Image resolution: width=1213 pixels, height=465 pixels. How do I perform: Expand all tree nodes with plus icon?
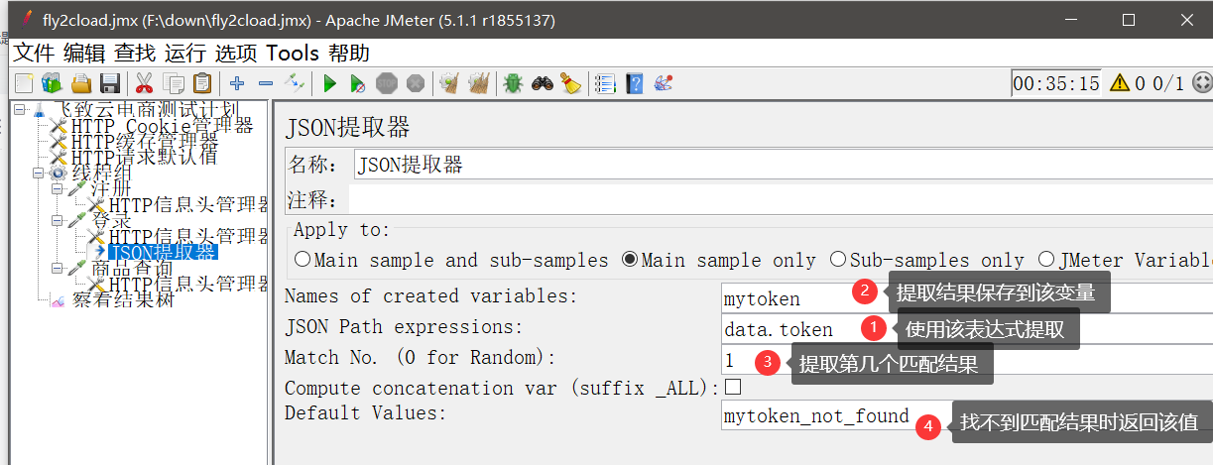pos(237,83)
